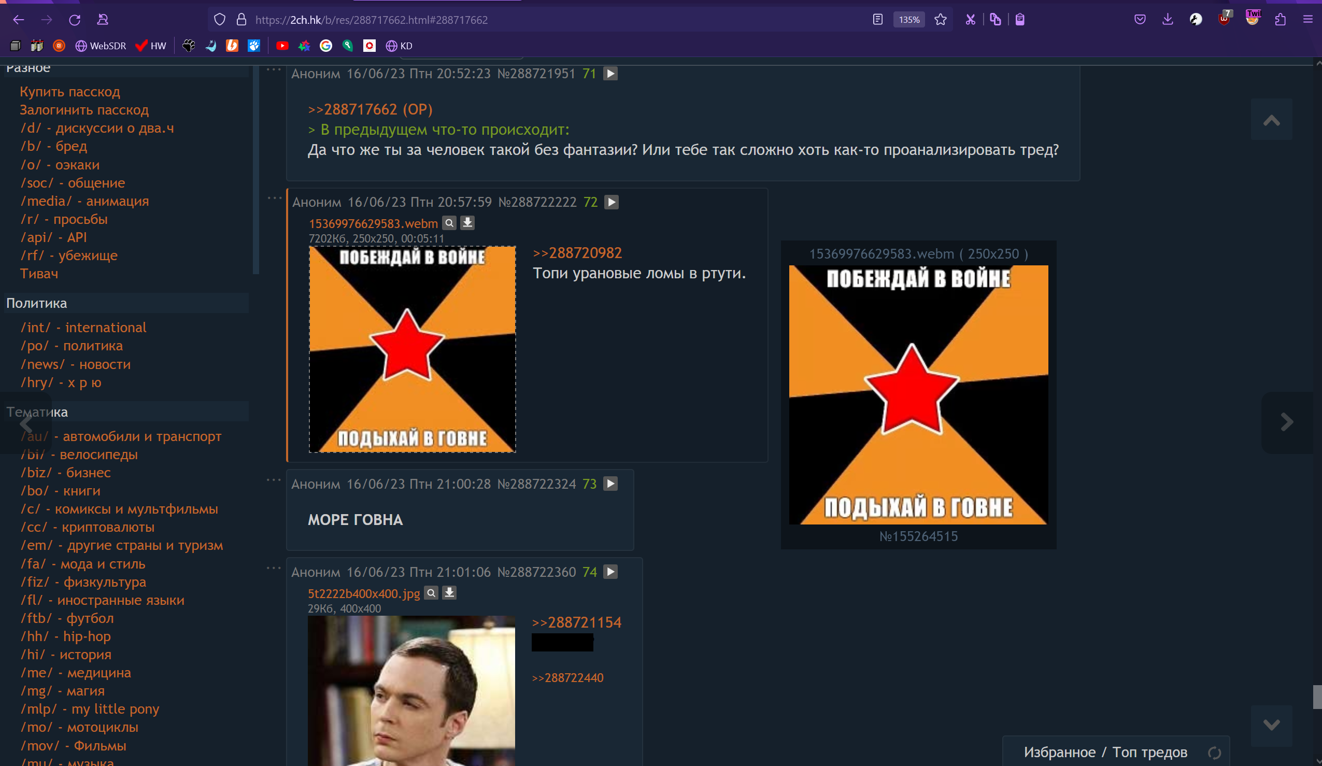Click the browser reload page icon
Screen dimensions: 1322x766
coord(75,20)
